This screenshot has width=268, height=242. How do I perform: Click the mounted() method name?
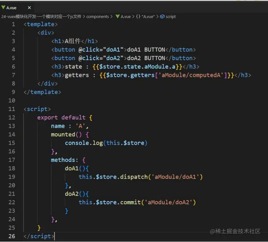point(63,135)
